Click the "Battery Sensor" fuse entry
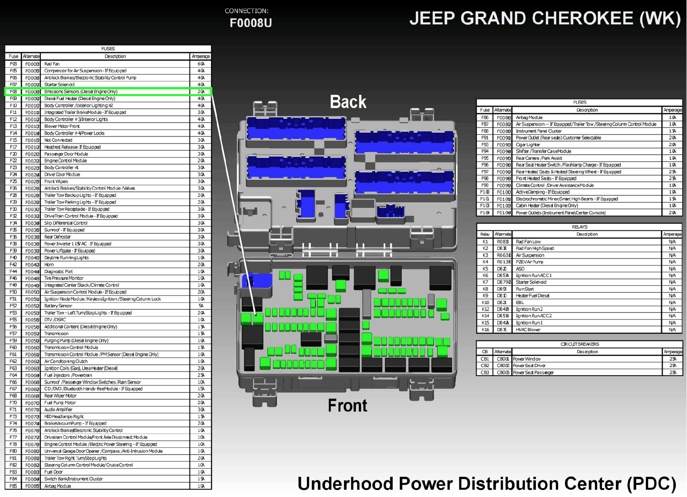The width and height of the screenshot is (687, 497). (x=58, y=306)
